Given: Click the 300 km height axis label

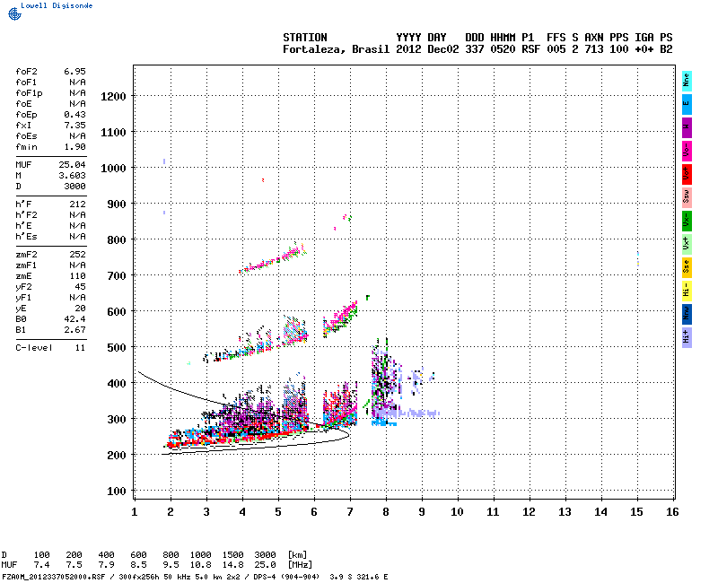Looking at the screenshot, I should coord(117,420).
